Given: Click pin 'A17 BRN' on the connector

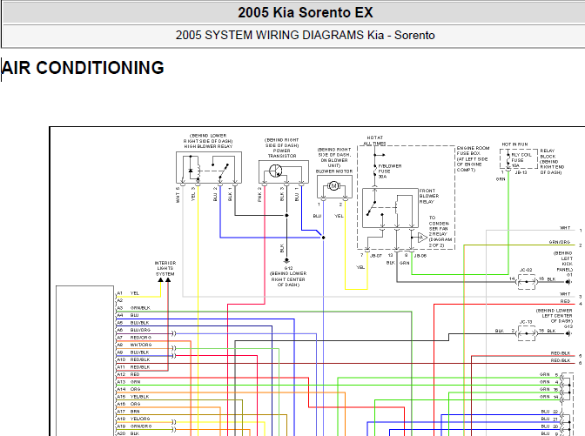Looking at the screenshot, I should click(128, 412).
